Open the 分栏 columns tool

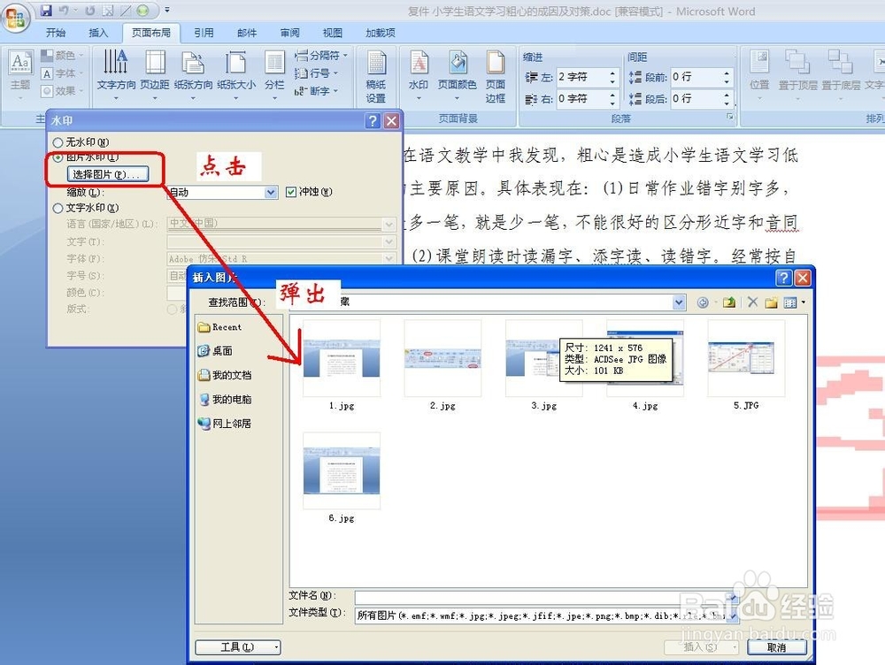(x=274, y=74)
